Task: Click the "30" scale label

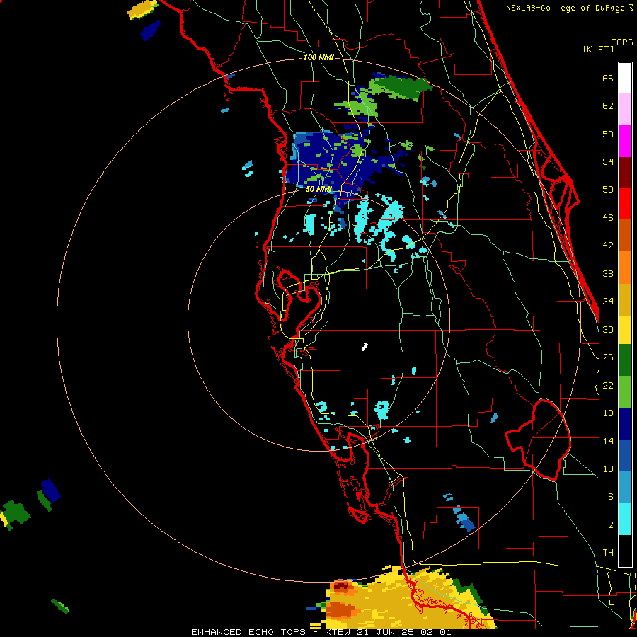Action: [x=608, y=329]
